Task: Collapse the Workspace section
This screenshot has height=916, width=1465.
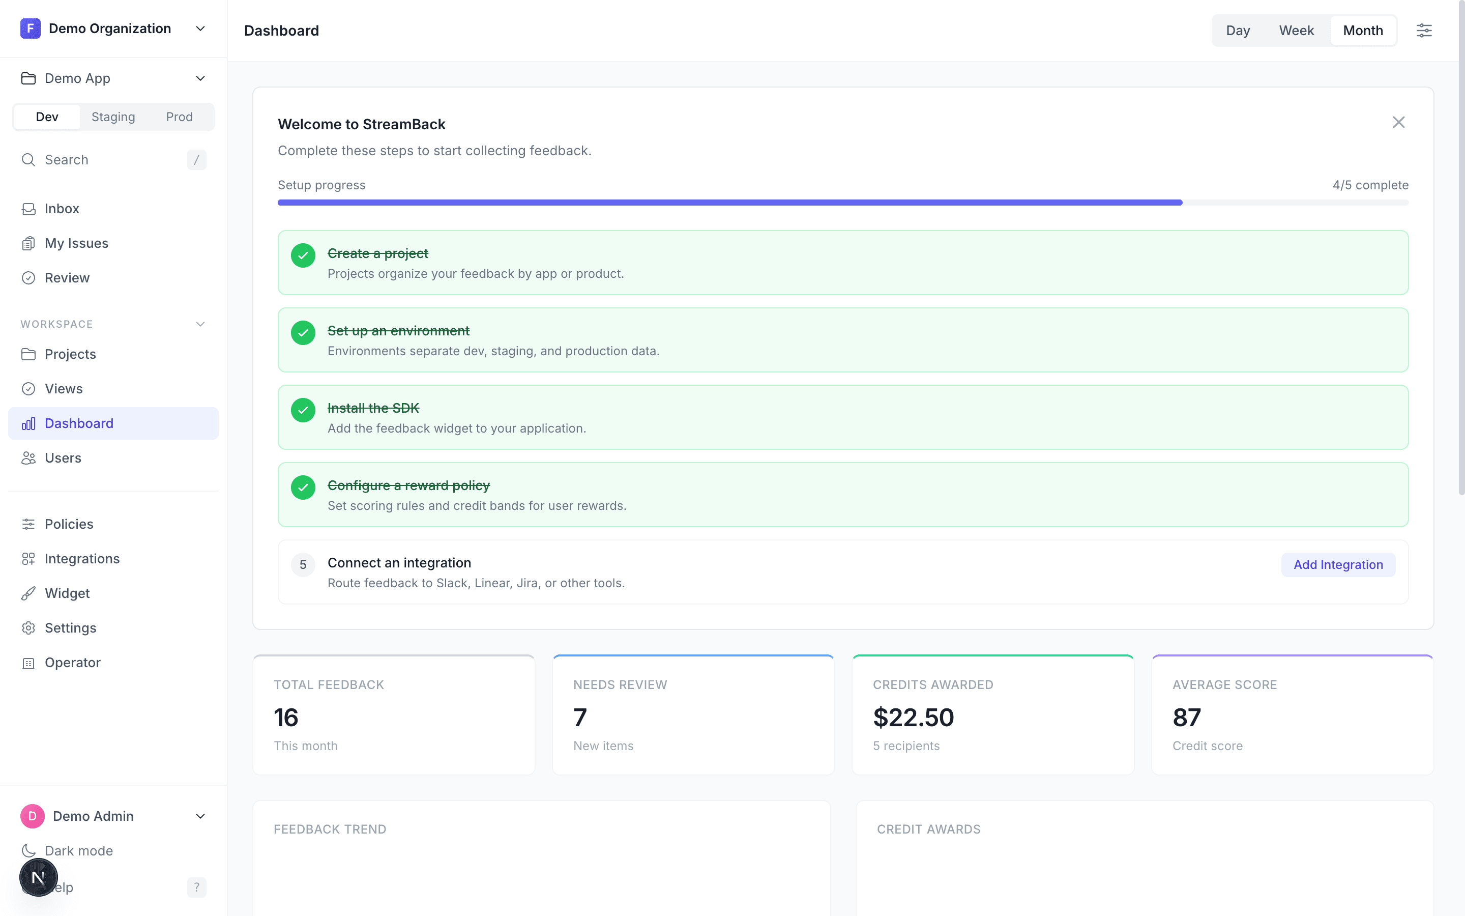Action: pyautogui.click(x=200, y=324)
